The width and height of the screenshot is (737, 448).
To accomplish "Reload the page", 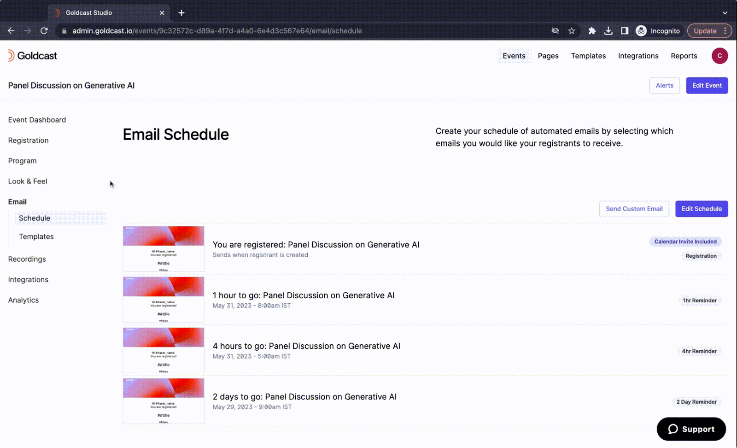I will pyautogui.click(x=44, y=31).
